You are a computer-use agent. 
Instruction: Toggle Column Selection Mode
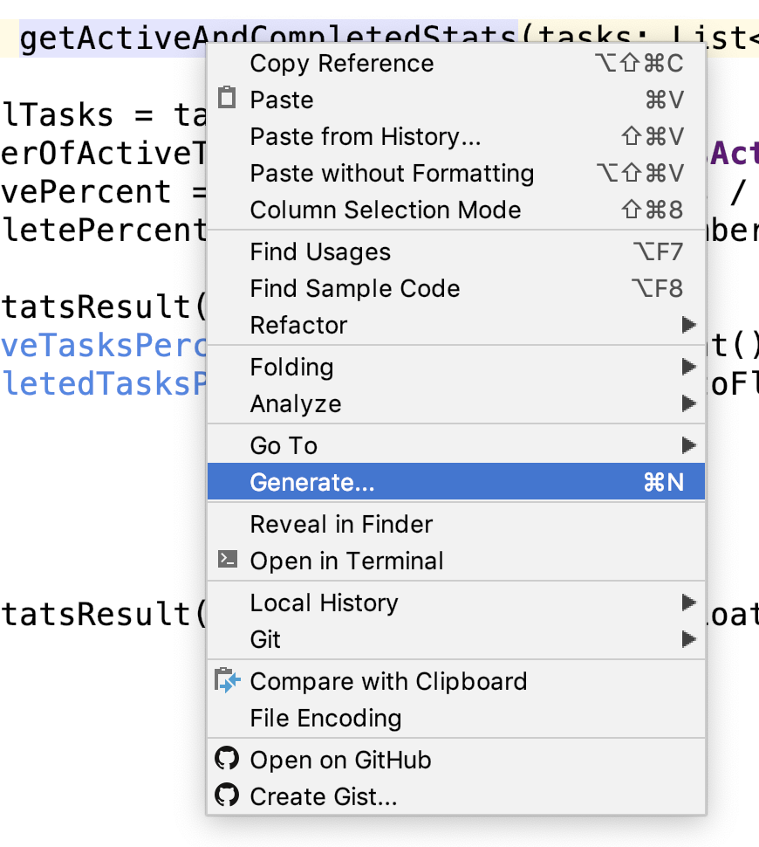click(385, 210)
